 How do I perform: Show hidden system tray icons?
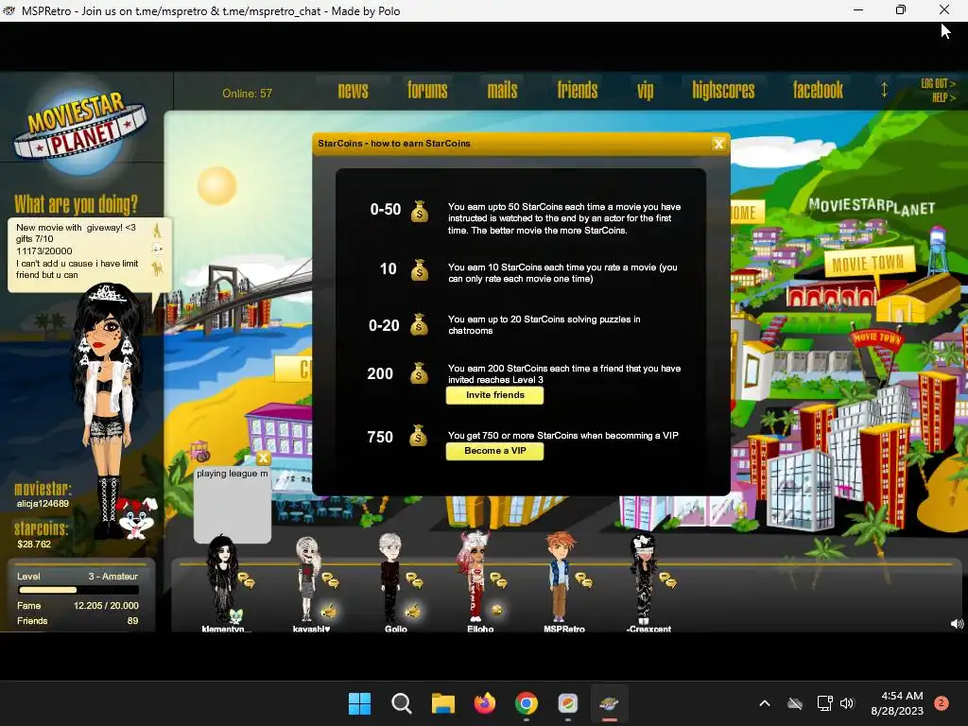coord(764,703)
